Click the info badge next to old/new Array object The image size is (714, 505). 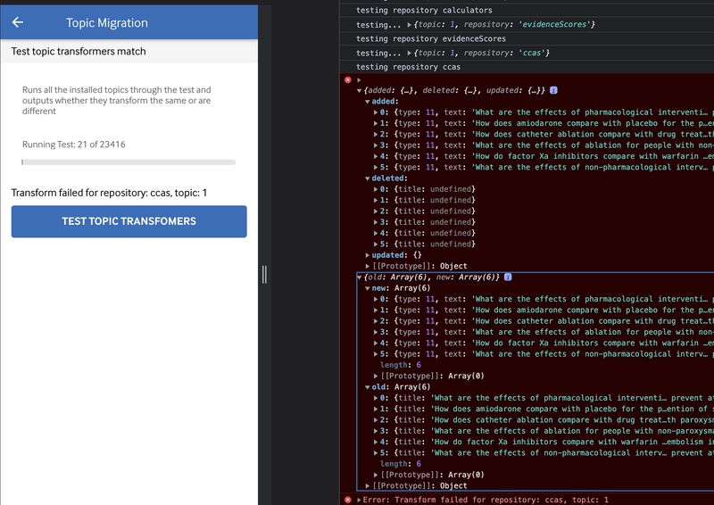pyautogui.click(x=508, y=277)
